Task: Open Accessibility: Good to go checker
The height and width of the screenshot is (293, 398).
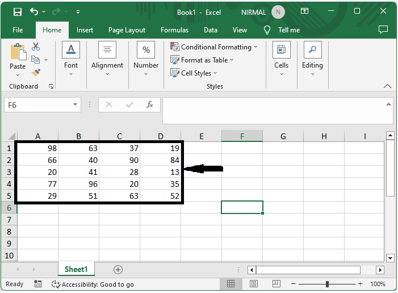Action: 93,284
